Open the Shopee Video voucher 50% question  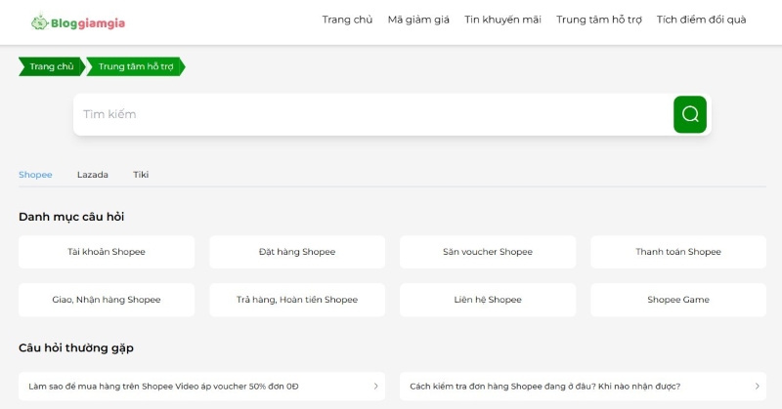(201, 387)
